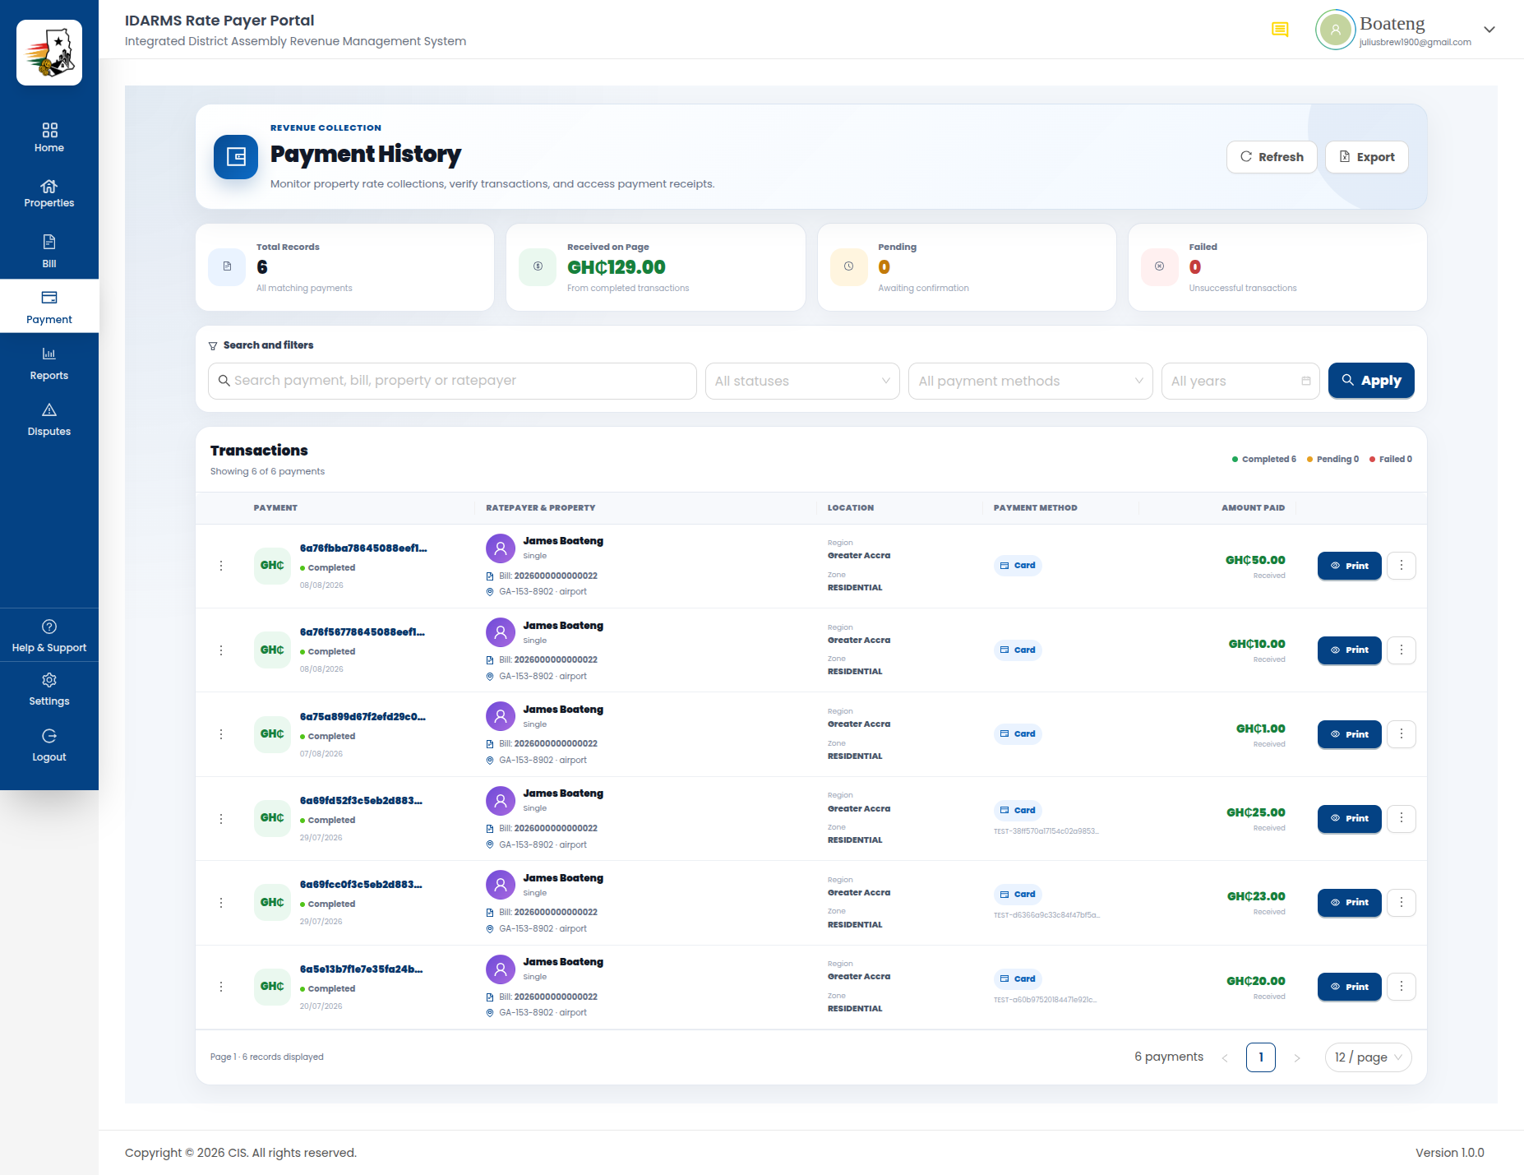Screen dimensions: 1524x1175
Task: Print the GH₵10.00 payment receipt
Action: 1349,650
